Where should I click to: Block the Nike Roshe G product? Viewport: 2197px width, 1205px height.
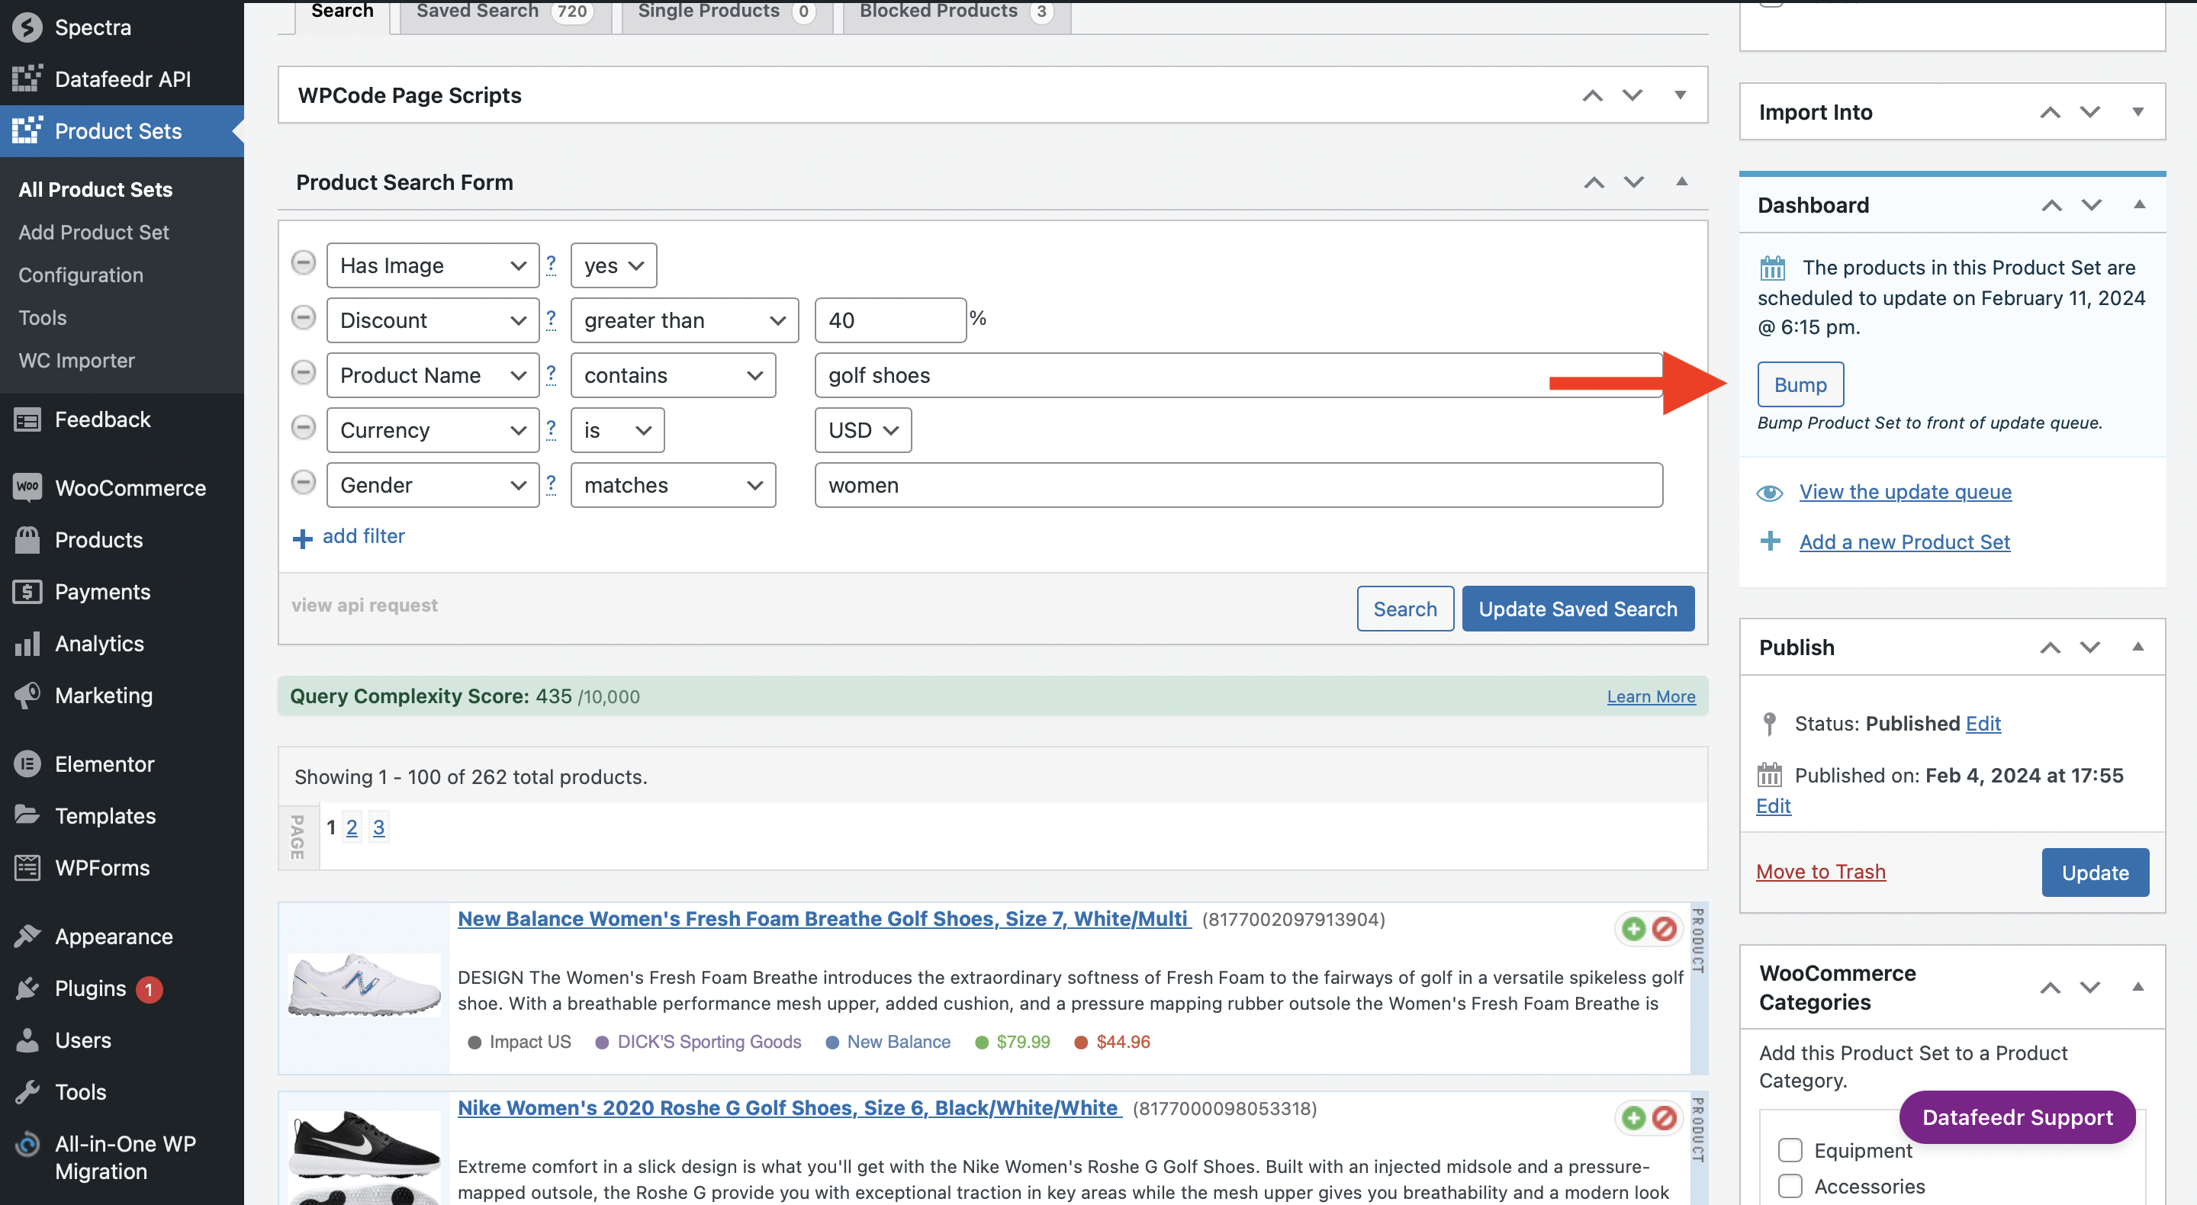coord(1664,1118)
